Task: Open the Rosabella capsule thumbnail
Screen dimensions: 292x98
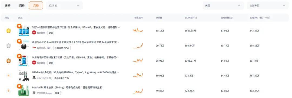Action: pos(24,90)
